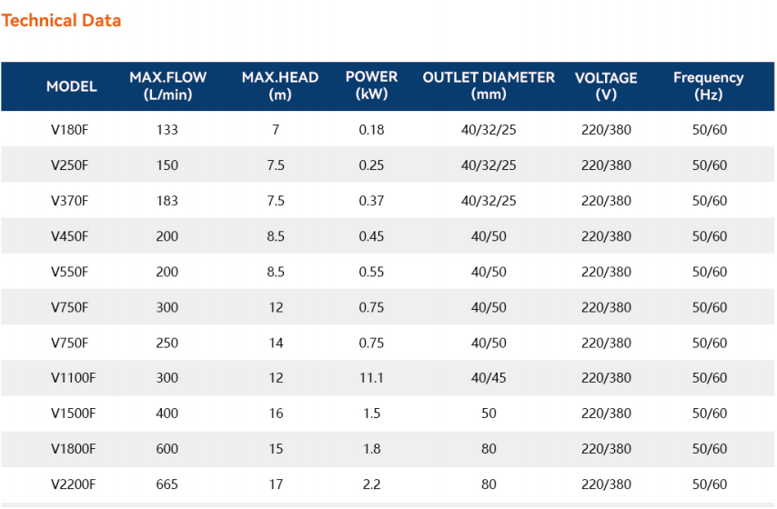Select the MODEL column header
The image size is (777, 509).
(x=72, y=86)
